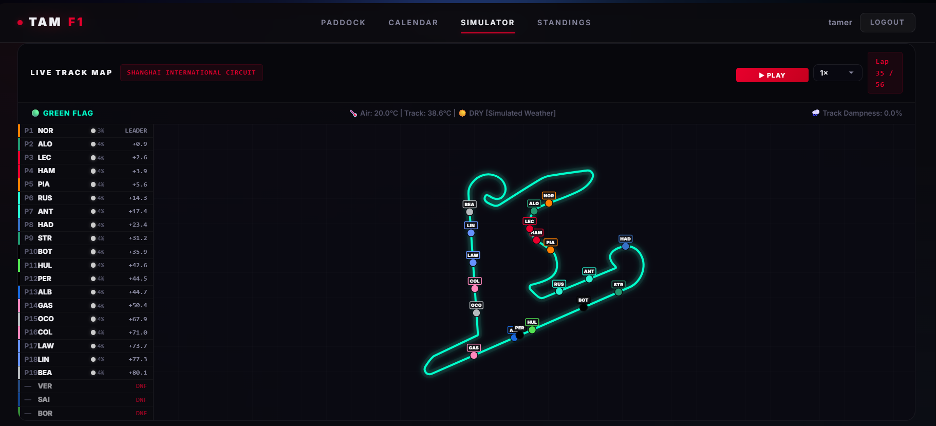The image size is (936, 426).
Task: Select OCO car marker on track map
Action: (x=476, y=312)
